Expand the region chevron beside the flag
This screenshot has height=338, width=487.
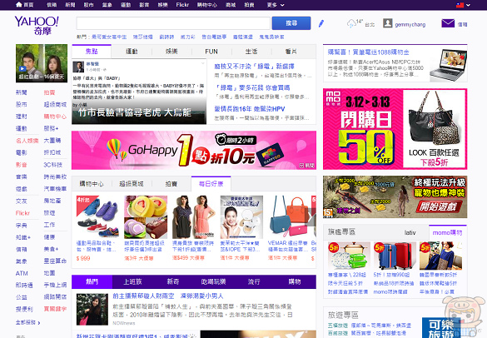click(468, 5)
